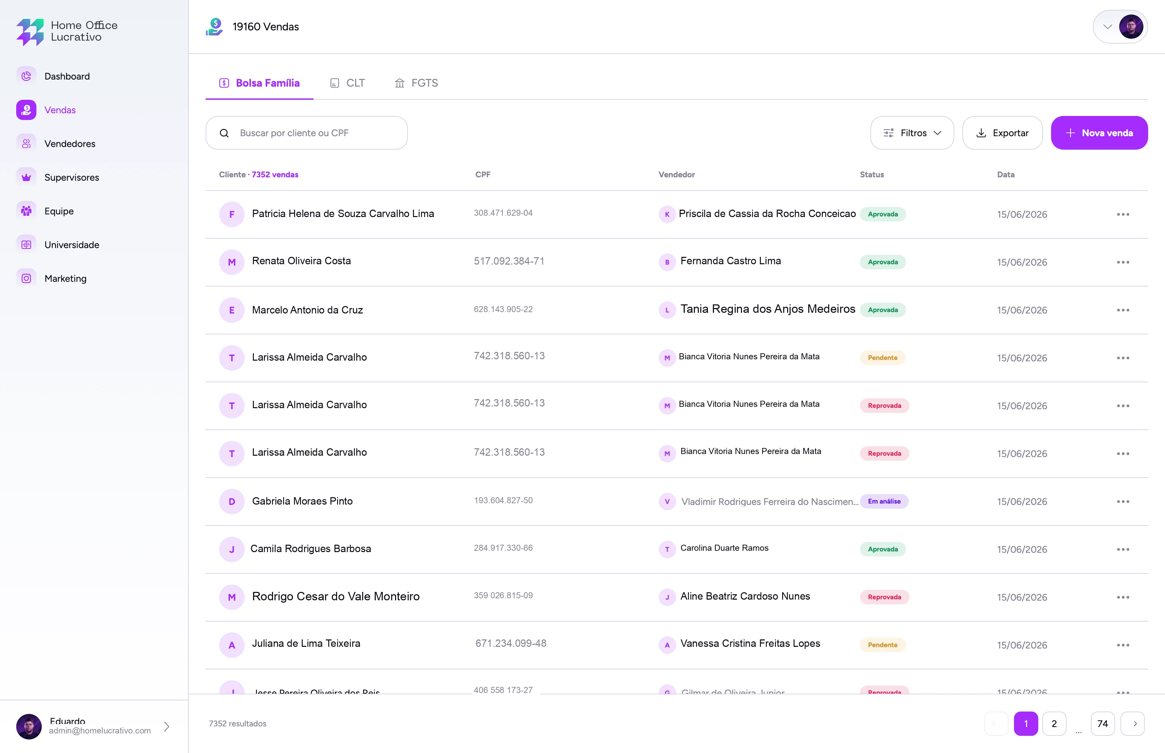Click the F avatar of Patricia Helena

point(232,215)
